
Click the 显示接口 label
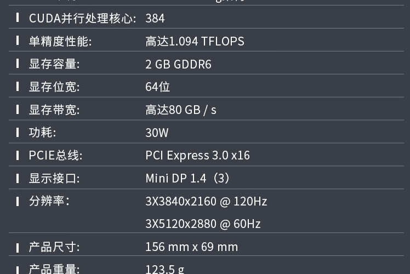[54, 179]
